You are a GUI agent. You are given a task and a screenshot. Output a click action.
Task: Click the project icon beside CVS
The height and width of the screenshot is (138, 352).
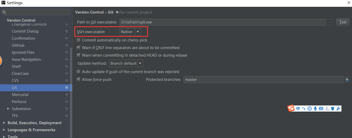67,81
